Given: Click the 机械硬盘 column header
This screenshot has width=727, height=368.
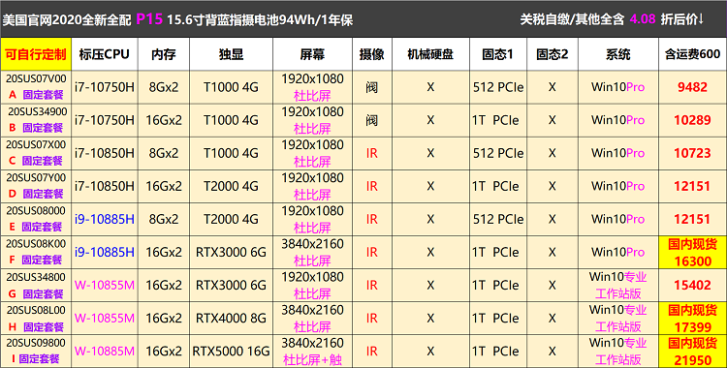Looking at the screenshot, I should (x=430, y=54).
